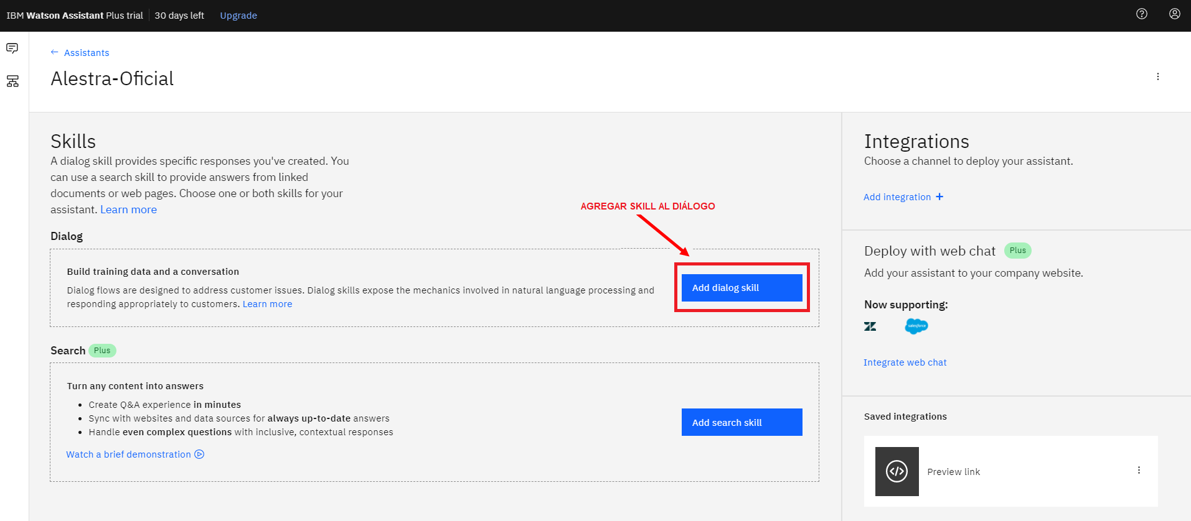Click 'Now supporting:' label
This screenshot has height=521, width=1191.
point(906,305)
